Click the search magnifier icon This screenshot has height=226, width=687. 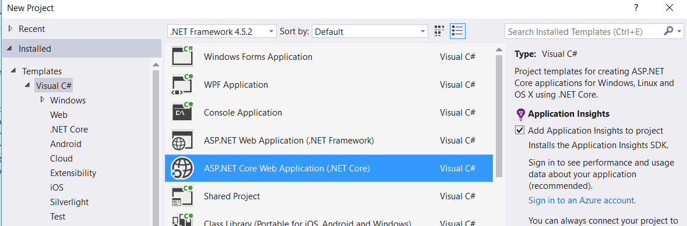(x=668, y=31)
